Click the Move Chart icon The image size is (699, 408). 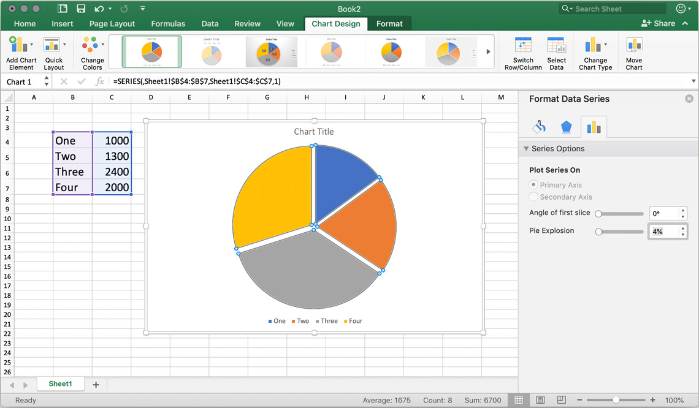(634, 45)
